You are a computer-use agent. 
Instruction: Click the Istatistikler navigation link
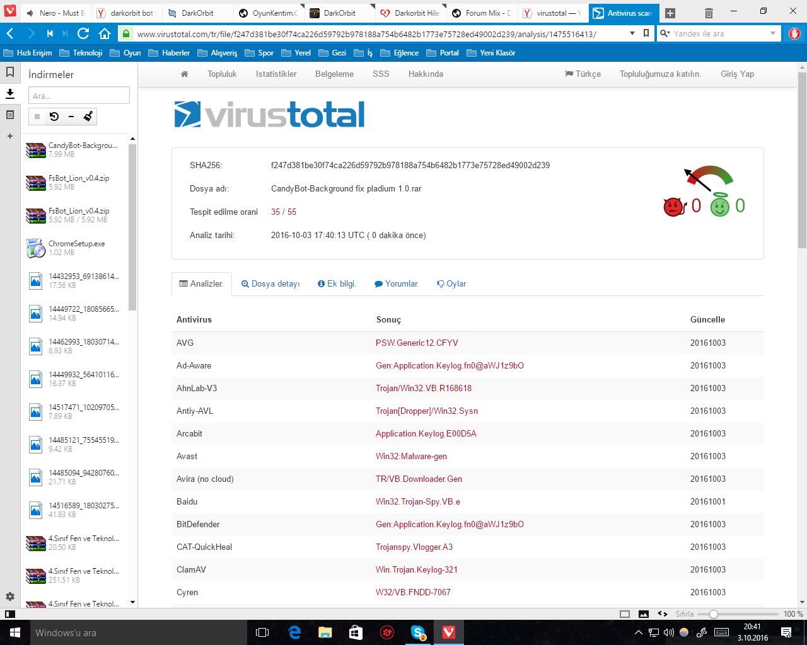276,74
